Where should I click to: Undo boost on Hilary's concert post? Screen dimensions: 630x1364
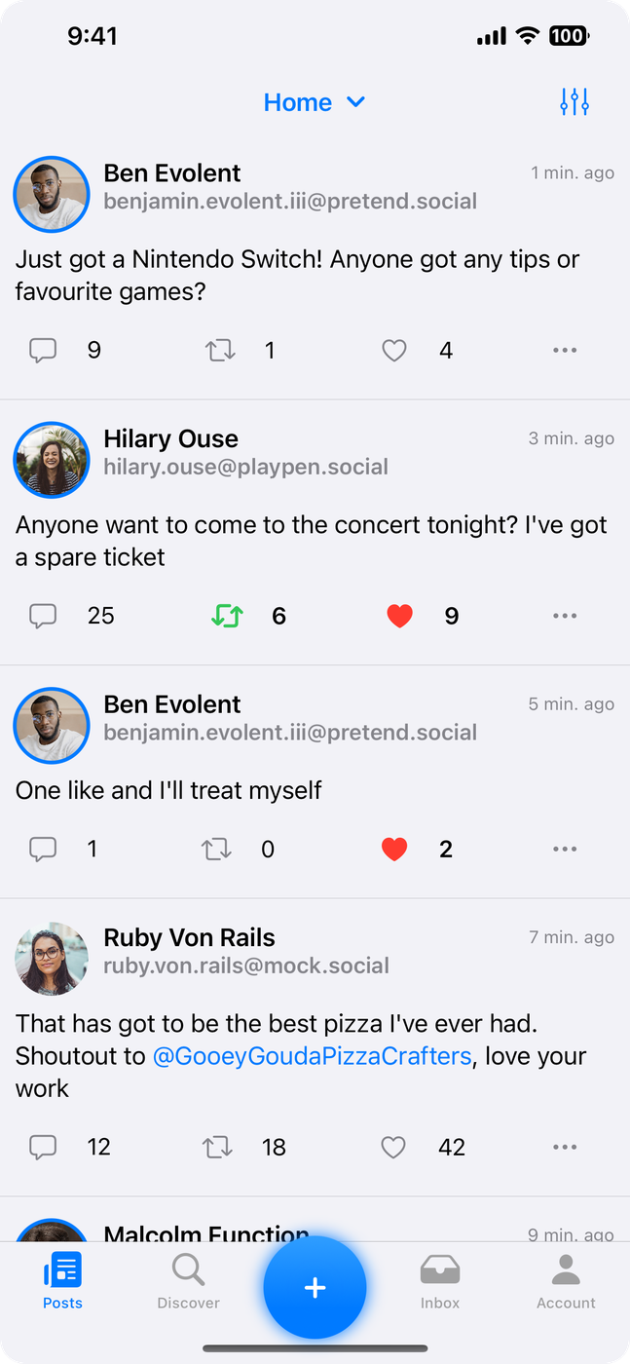(x=227, y=616)
